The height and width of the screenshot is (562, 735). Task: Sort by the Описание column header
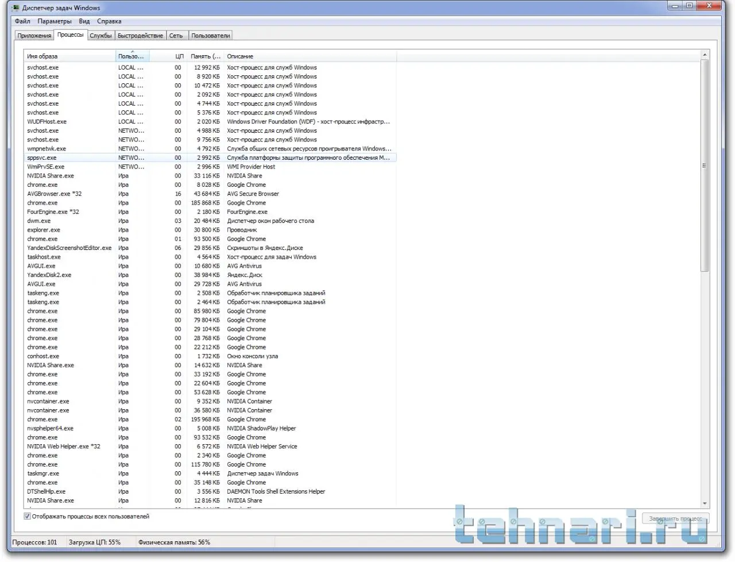coord(310,56)
